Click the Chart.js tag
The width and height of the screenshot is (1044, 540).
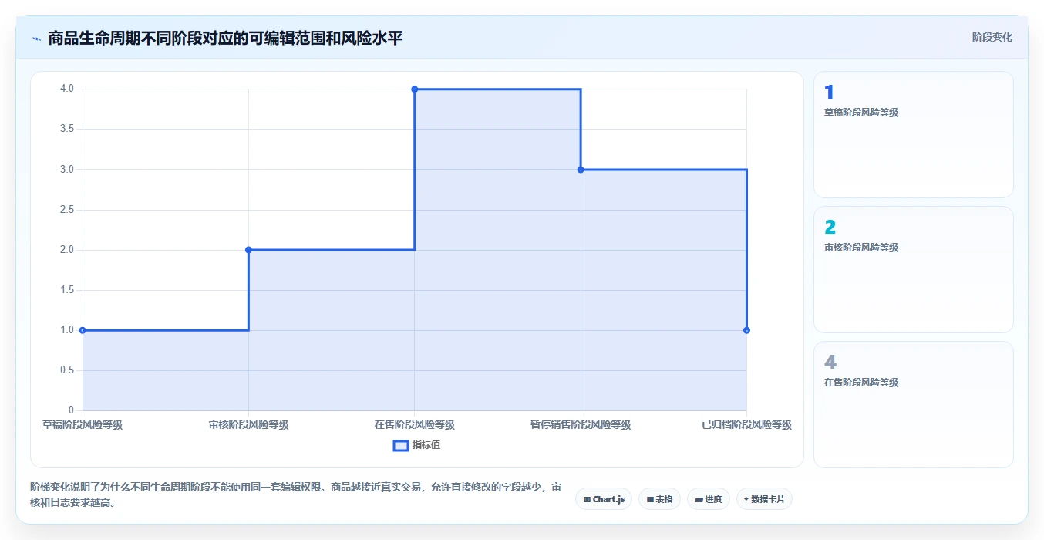(604, 499)
